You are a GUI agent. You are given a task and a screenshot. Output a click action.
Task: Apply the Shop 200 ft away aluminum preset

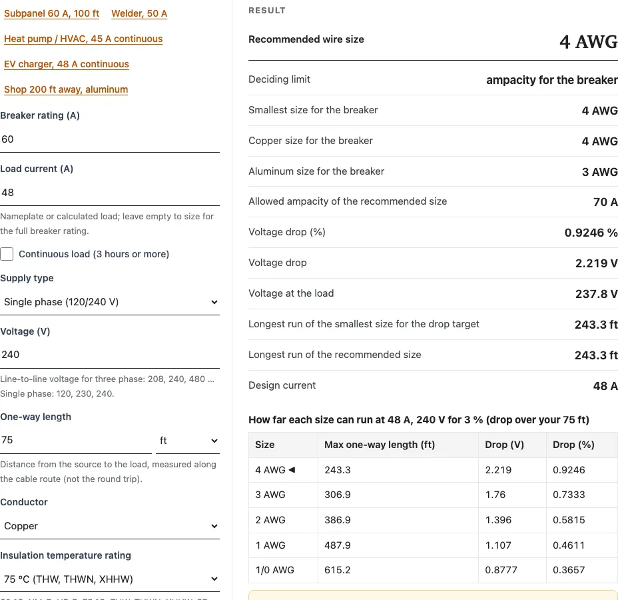tap(66, 89)
